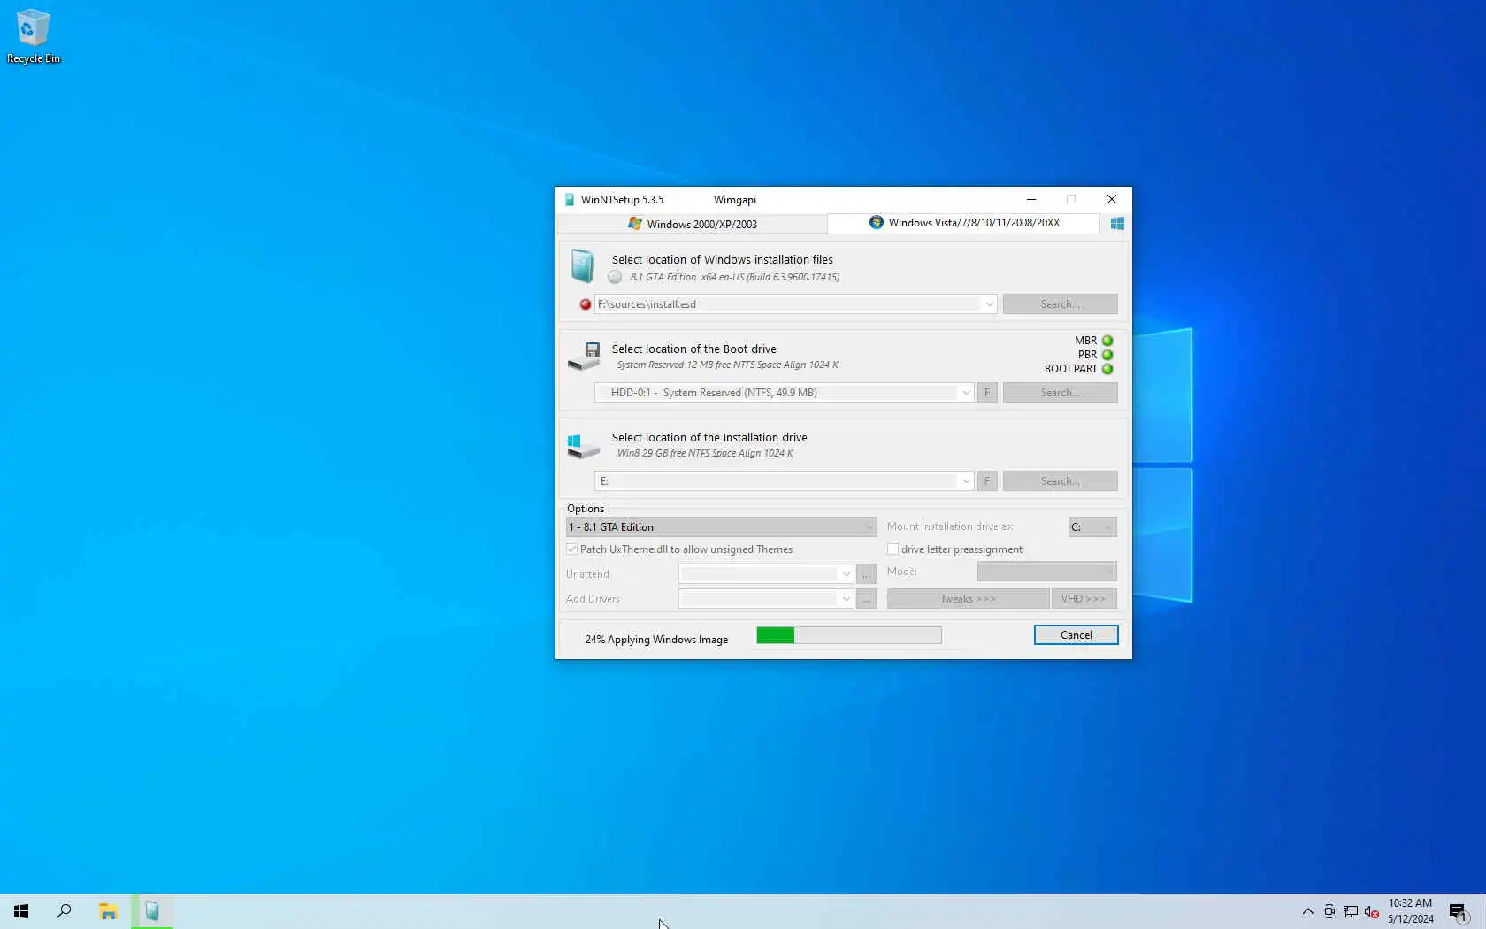Click Search for Windows installation files
The image size is (1486, 929).
1061,304
